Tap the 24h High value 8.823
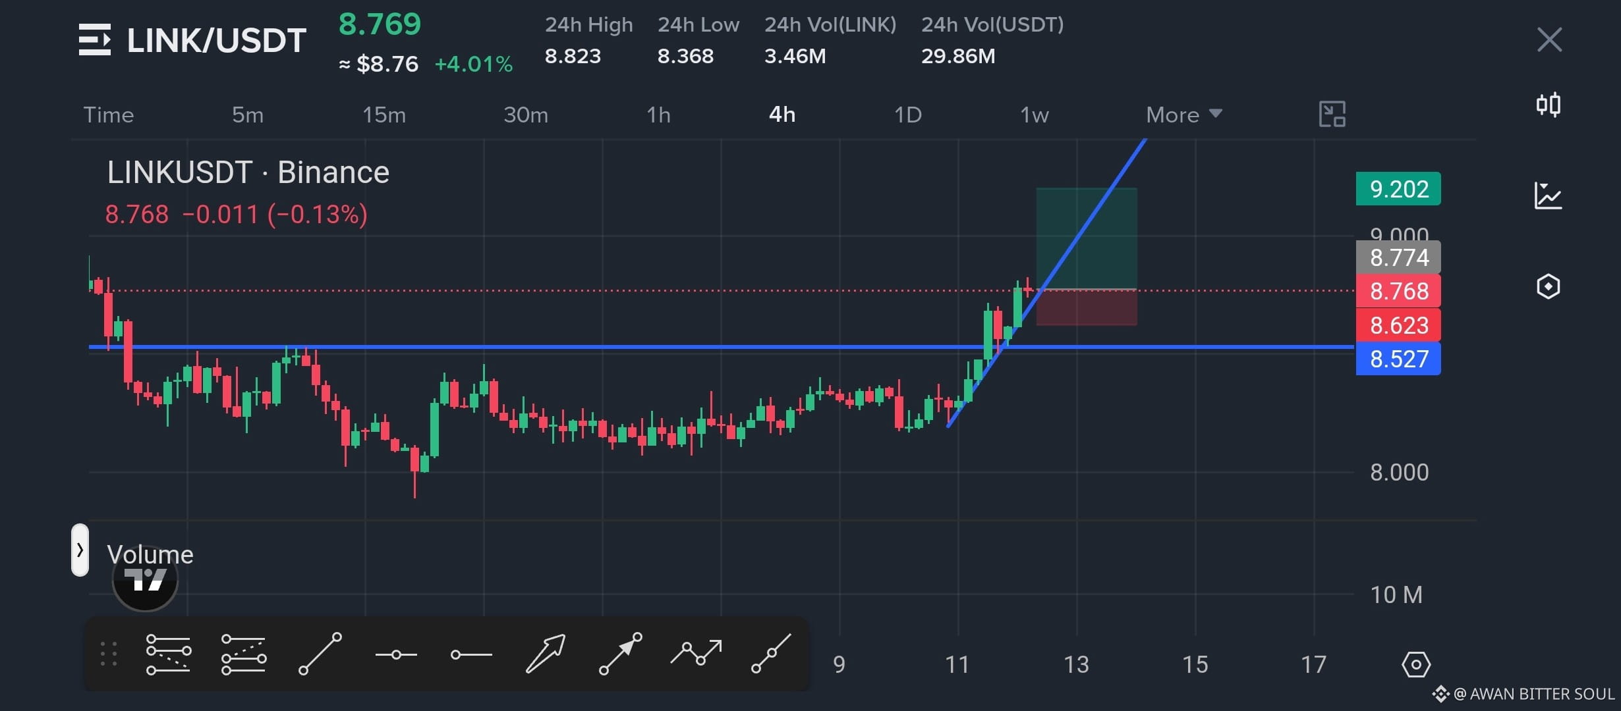The width and height of the screenshot is (1621, 711). (573, 56)
